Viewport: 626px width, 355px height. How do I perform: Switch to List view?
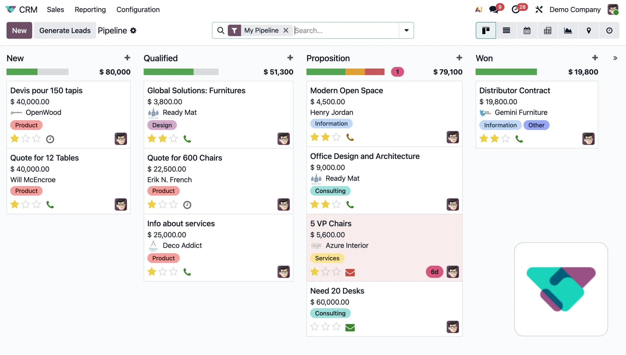click(506, 30)
